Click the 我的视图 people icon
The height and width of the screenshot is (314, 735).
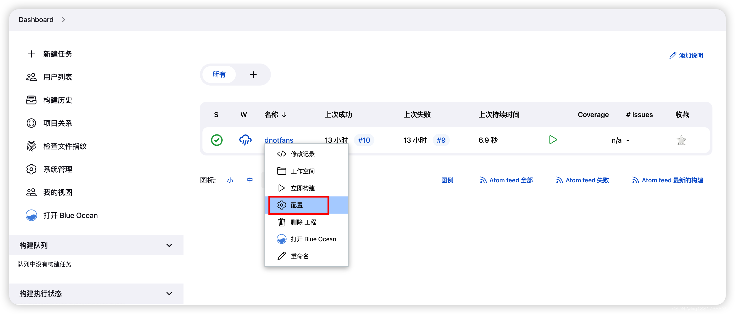coord(31,193)
